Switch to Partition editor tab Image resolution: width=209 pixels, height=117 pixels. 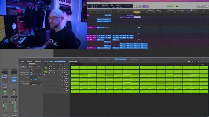tap(93, 59)
